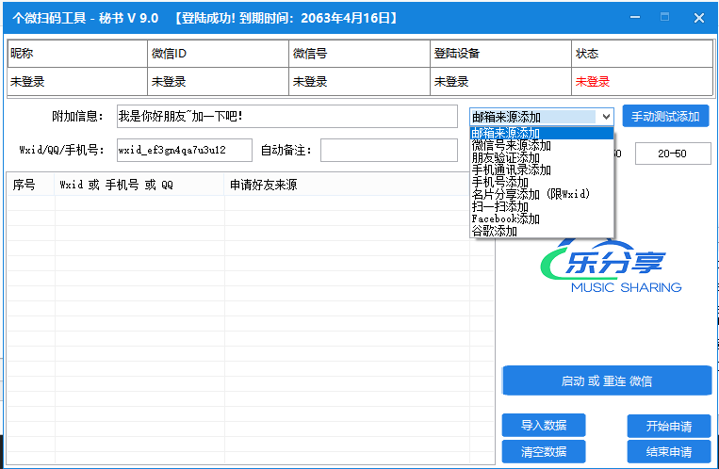
Task: Choose 名片分享添加 (限Wxid) option
Action: [x=530, y=195]
